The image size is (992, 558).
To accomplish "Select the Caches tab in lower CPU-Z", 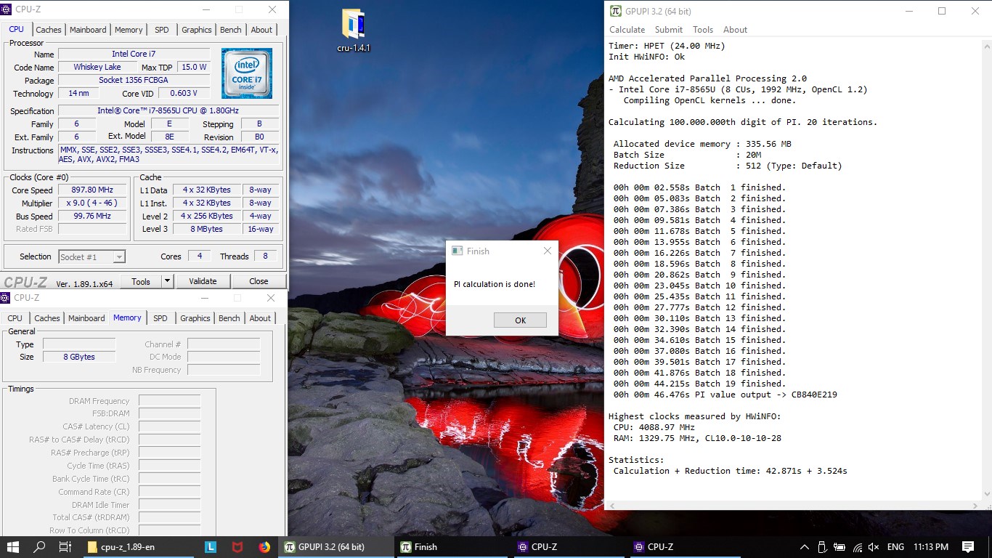I will coord(47,318).
